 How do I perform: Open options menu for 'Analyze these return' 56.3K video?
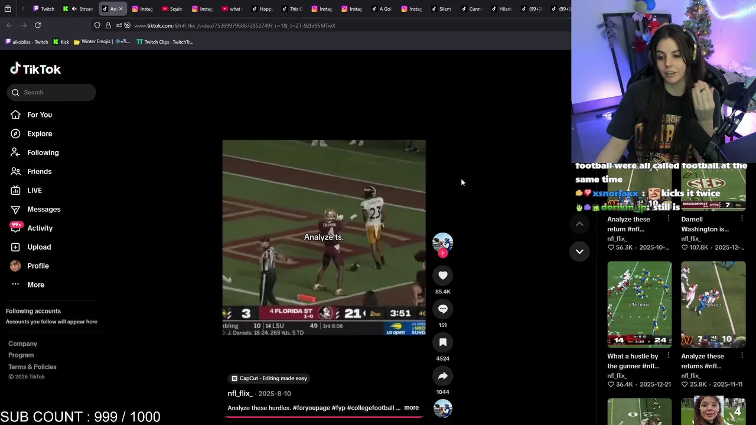[x=668, y=219]
